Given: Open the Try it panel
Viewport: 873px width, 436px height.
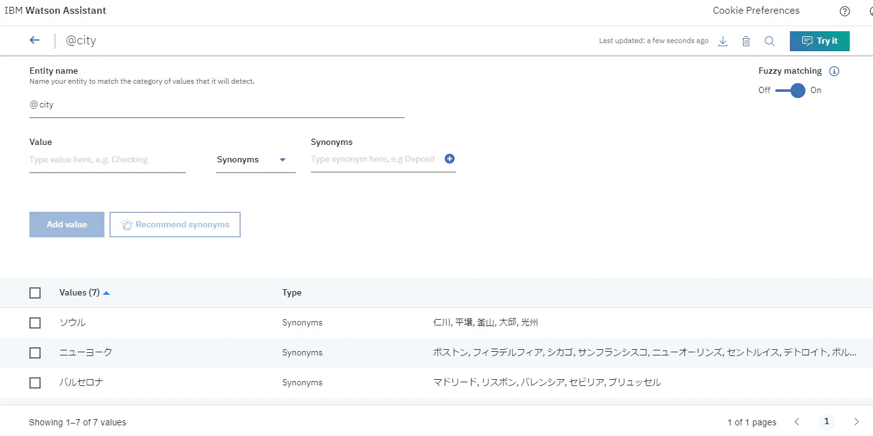Looking at the screenshot, I should coord(819,41).
